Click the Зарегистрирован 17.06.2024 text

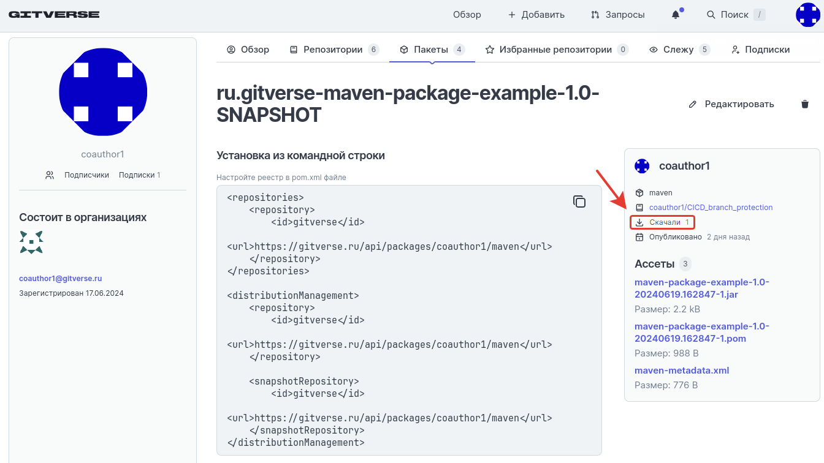coord(71,293)
